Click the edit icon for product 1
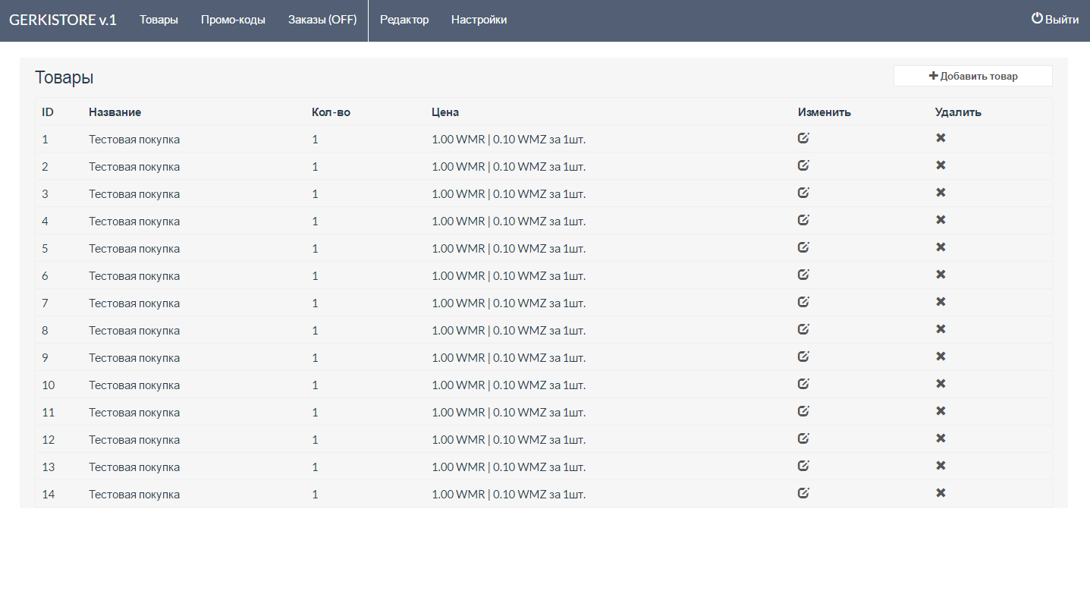This screenshot has height=597, width=1090. (x=803, y=138)
